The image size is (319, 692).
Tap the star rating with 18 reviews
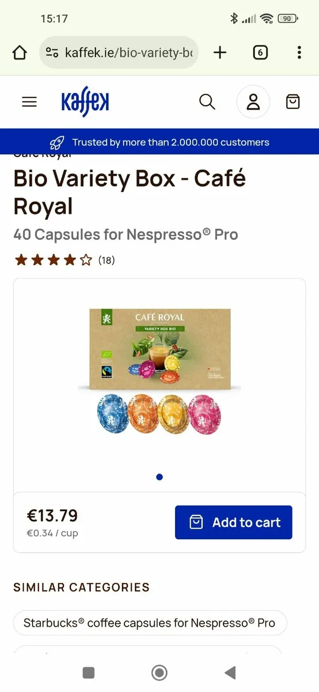tap(64, 260)
